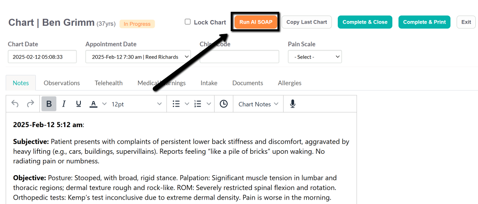
Task: Insert a bulleted list
Action: tap(176, 104)
